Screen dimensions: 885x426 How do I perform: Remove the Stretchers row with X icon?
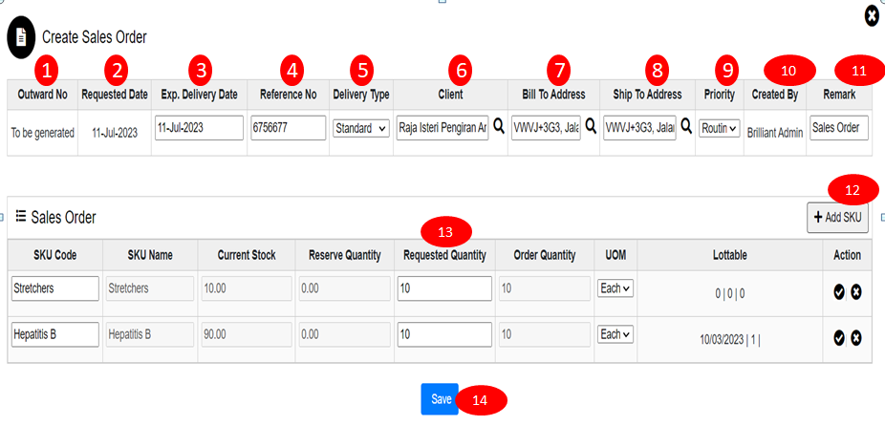[856, 291]
